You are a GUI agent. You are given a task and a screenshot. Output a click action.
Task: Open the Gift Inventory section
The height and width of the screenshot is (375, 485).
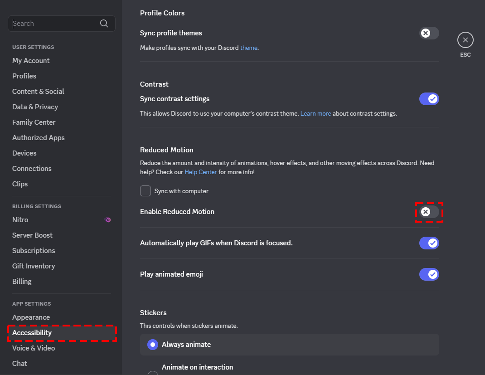tap(34, 266)
